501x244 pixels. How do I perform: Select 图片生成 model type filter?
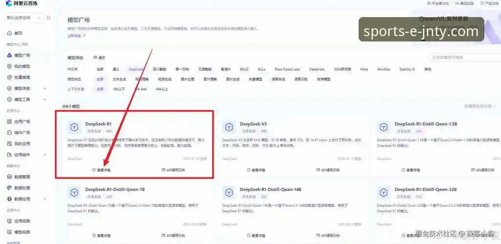[233, 80]
